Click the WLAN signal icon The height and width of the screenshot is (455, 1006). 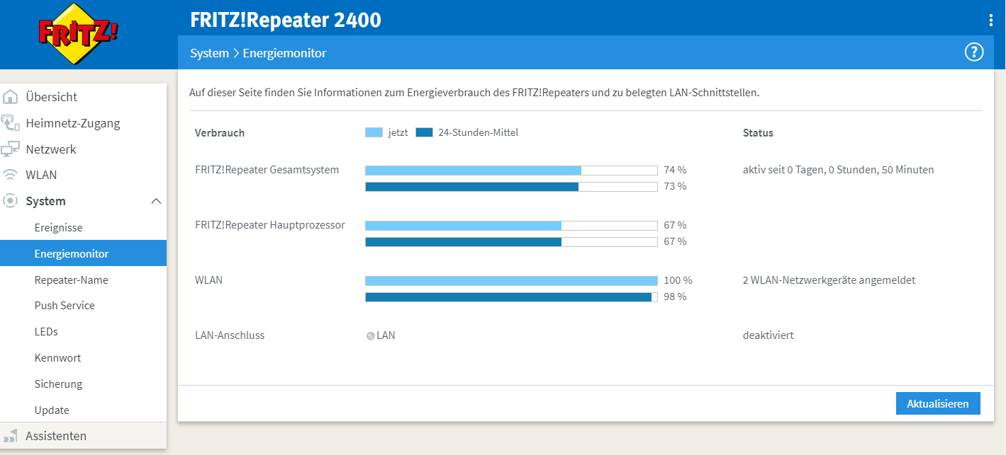11,175
